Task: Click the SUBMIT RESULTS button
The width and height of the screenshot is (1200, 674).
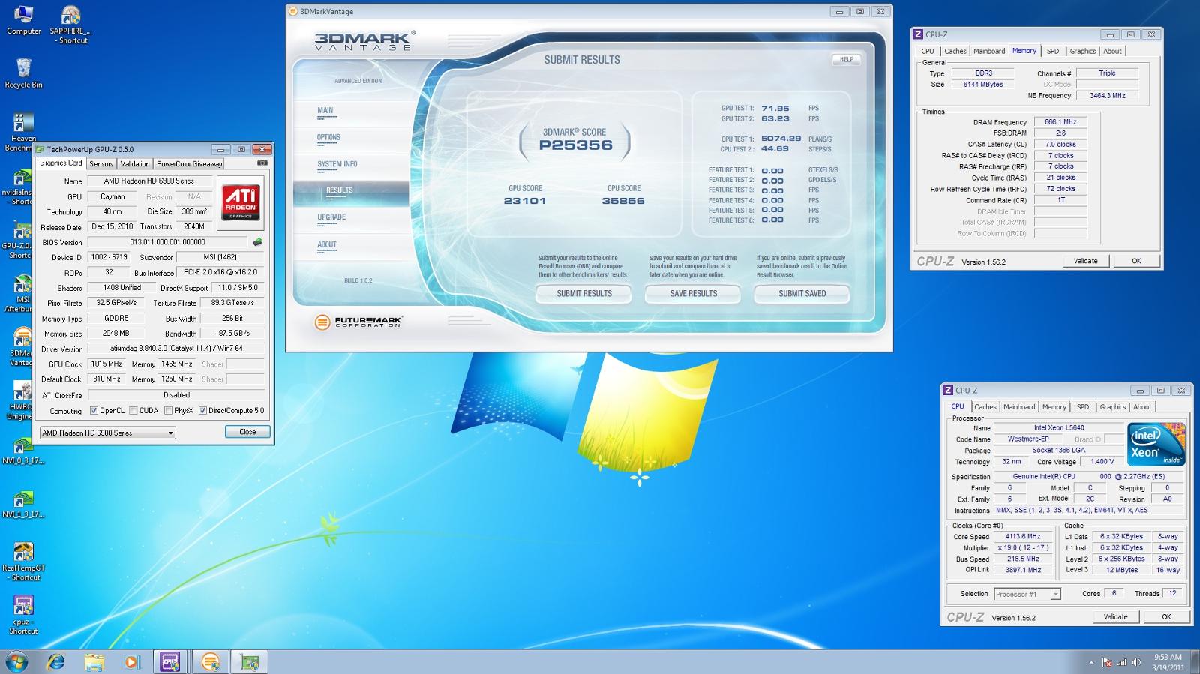Action: 584,294
